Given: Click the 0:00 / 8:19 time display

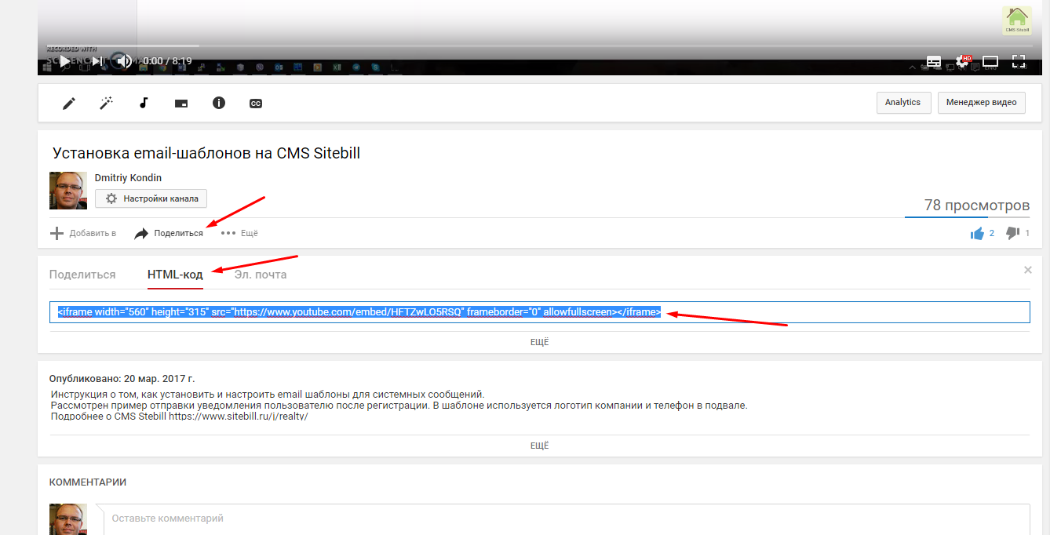Looking at the screenshot, I should [x=168, y=60].
